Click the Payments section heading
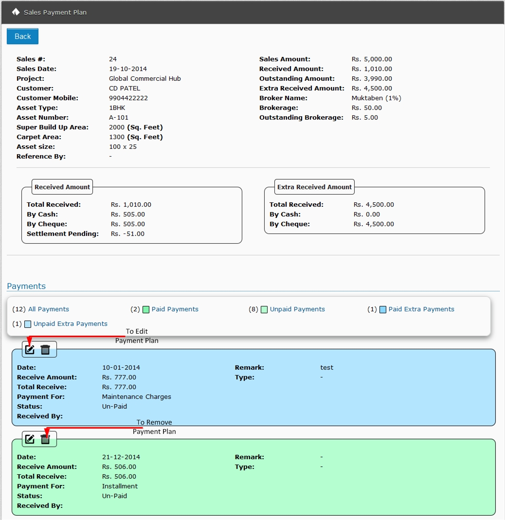Viewport: 505px width, 520px height. (26, 286)
